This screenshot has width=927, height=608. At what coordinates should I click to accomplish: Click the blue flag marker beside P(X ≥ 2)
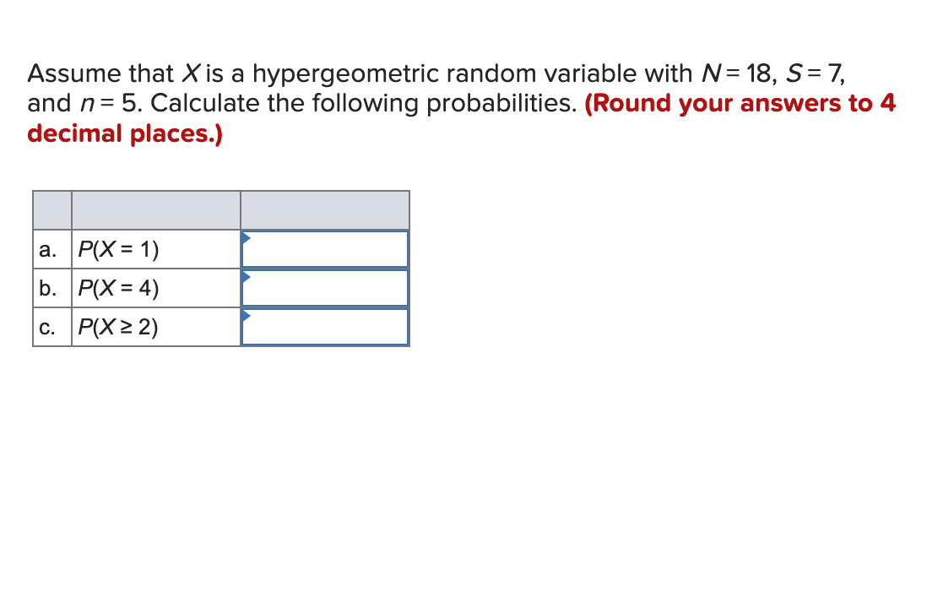pos(246,315)
